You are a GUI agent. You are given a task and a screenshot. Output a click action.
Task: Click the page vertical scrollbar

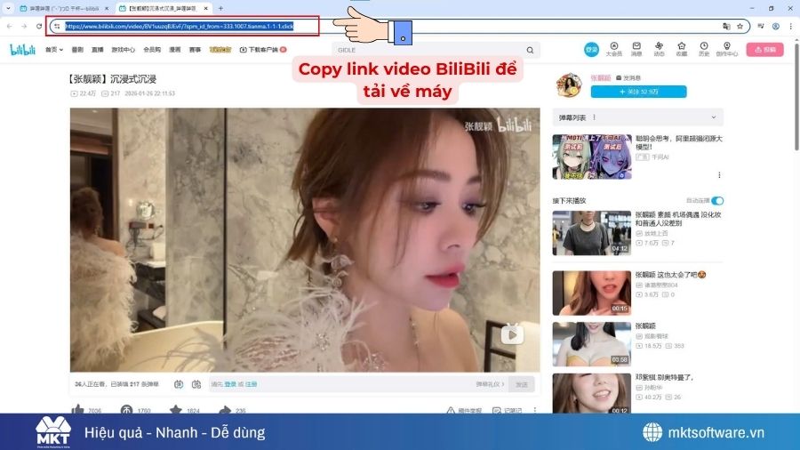tap(796, 97)
